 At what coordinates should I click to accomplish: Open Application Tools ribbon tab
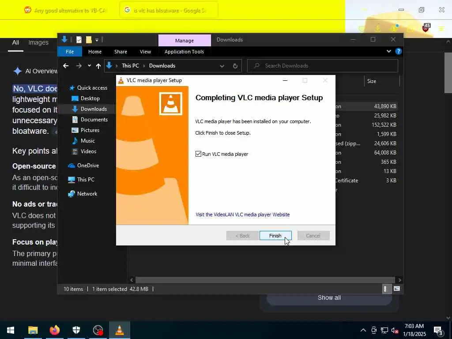184,52
